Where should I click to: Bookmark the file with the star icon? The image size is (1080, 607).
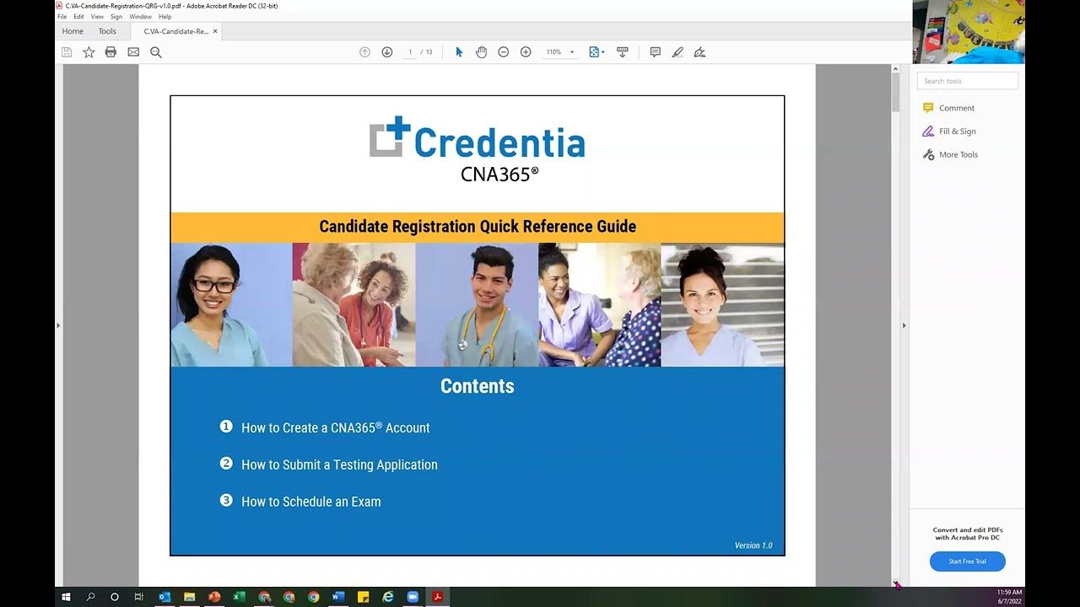tap(89, 52)
